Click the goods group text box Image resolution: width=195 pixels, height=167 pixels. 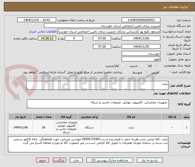98,104
